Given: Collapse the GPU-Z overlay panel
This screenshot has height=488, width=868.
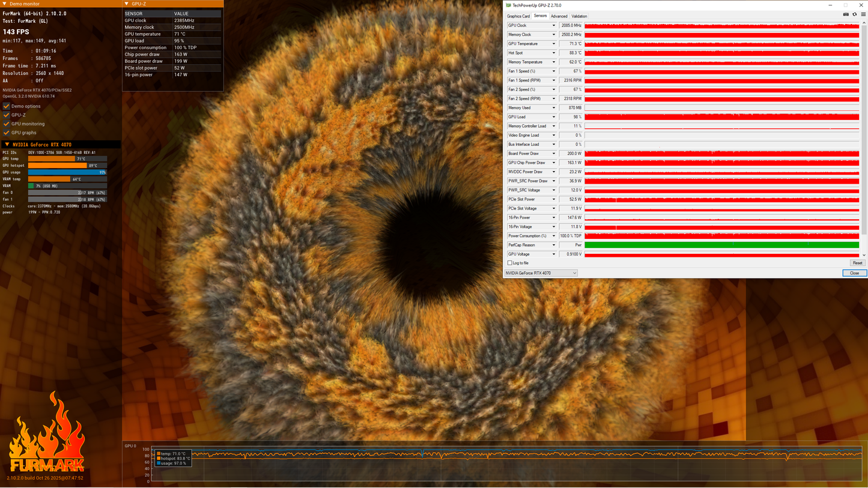Looking at the screenshot, I should (x=127, y=4).
